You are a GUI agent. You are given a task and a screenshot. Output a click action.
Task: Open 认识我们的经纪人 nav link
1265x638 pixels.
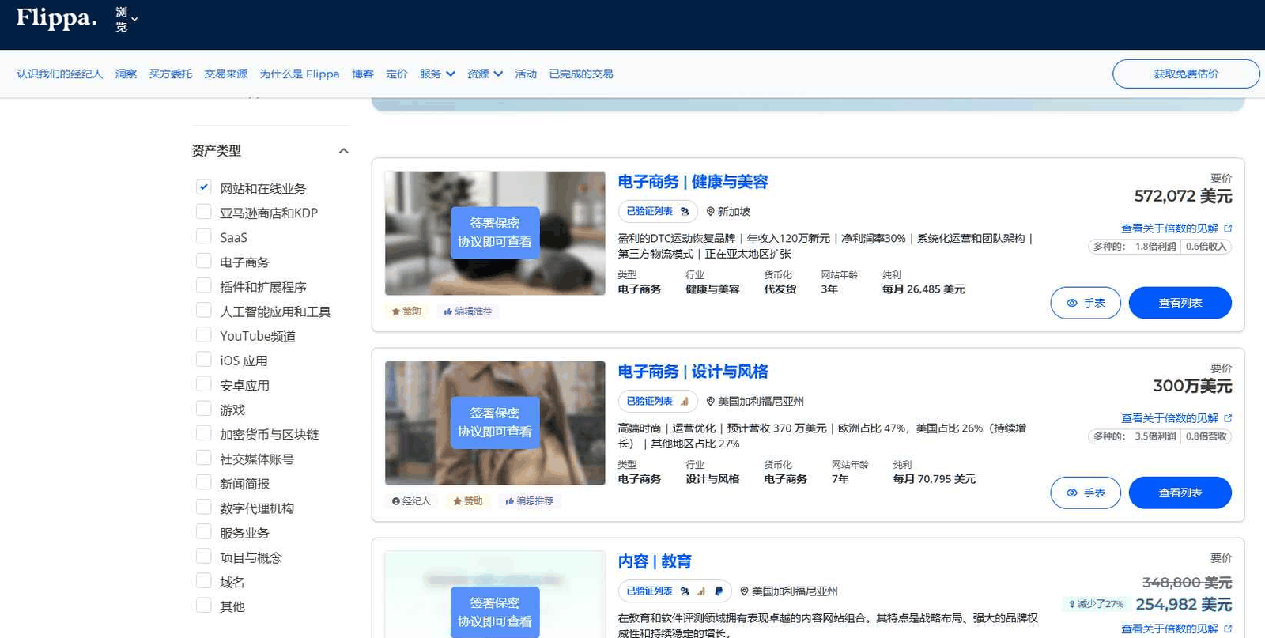click(x=60, y=74)
